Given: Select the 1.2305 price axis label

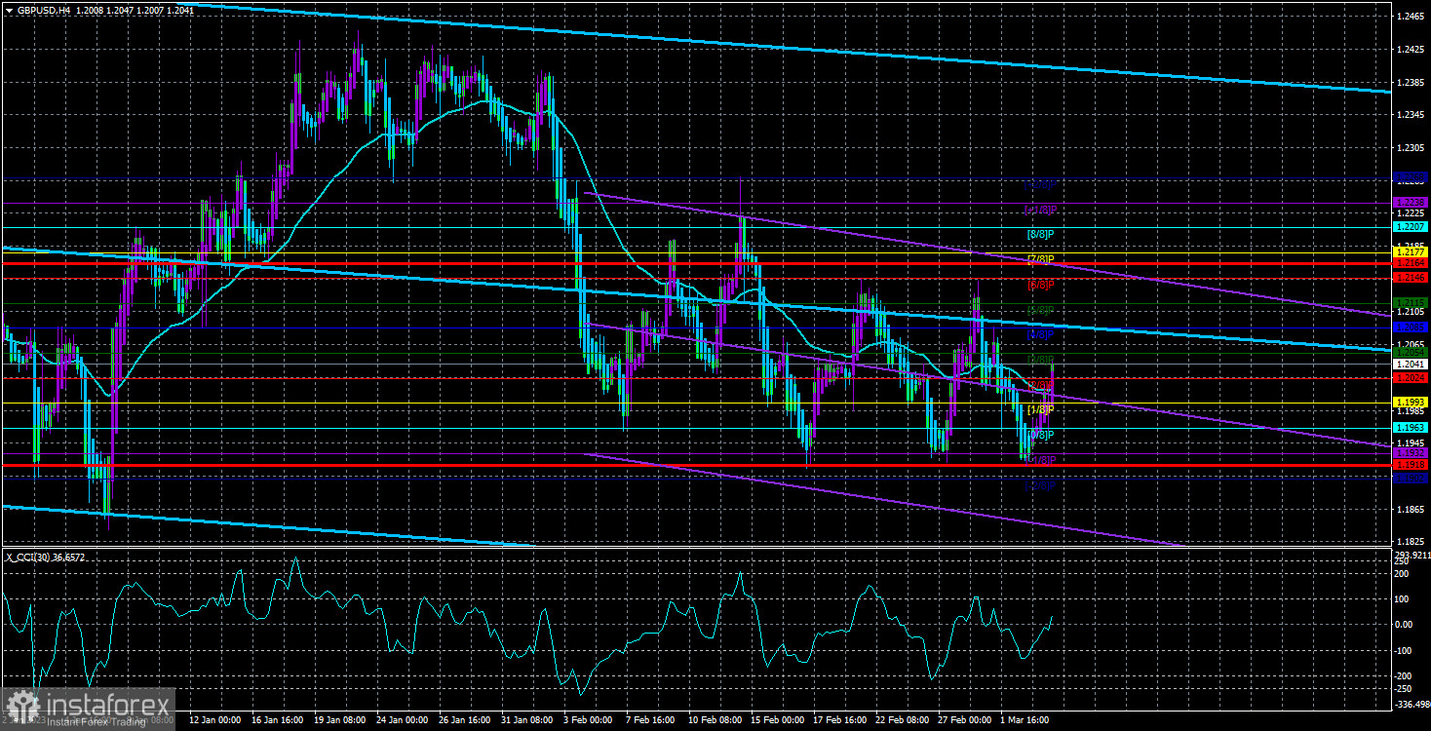Looking at the screenshot, I should click(x=1411, y=148).
